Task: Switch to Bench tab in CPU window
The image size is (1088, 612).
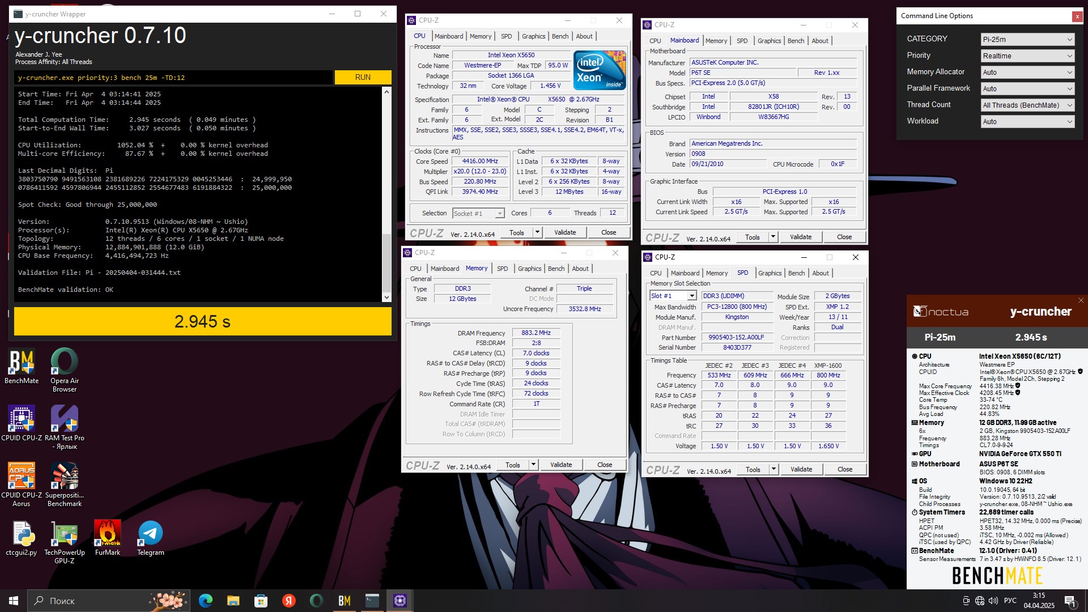Action: tap(560, 36)
